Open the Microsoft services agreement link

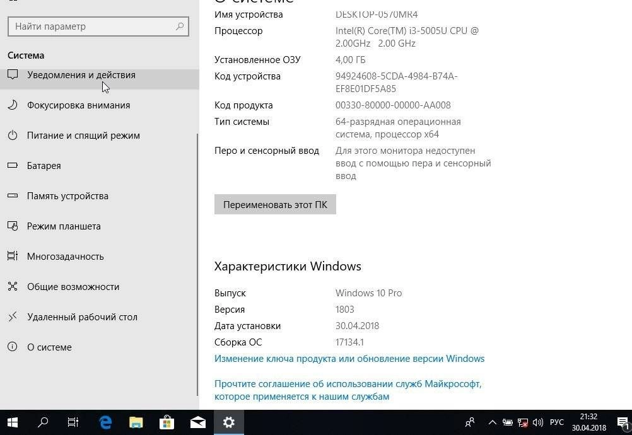coord(348,390)
